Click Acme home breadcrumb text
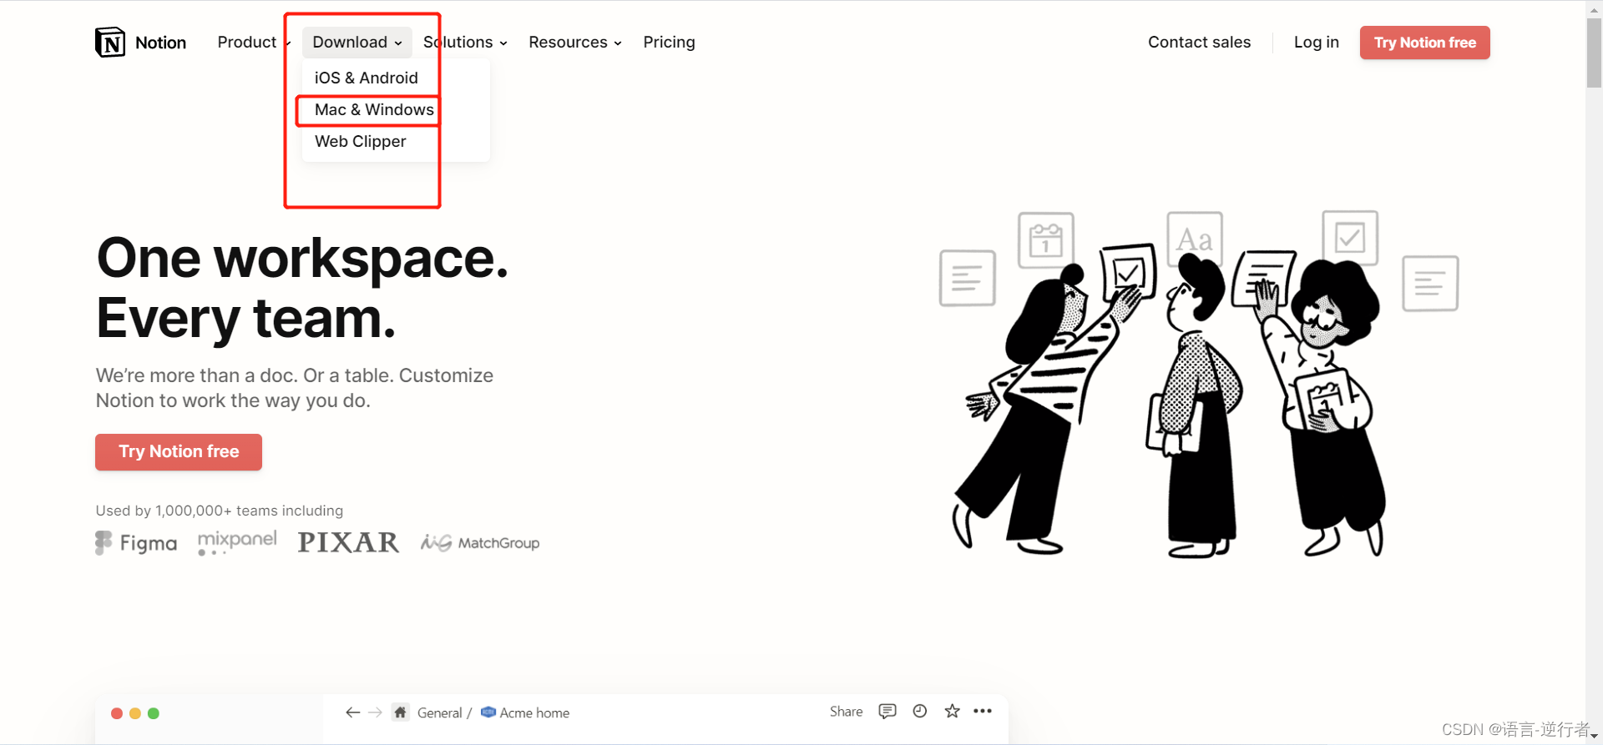The height and width of the screenshot is (745, 1603). coord(534,713)
